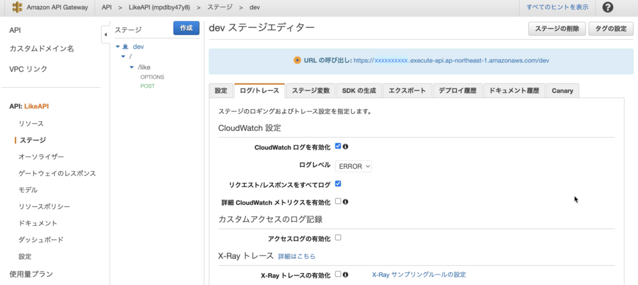Click the orange URL の呼び出し icon
638x285 pixels.
297,60
